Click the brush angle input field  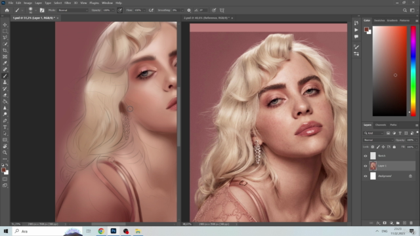(x=203, y=10)
